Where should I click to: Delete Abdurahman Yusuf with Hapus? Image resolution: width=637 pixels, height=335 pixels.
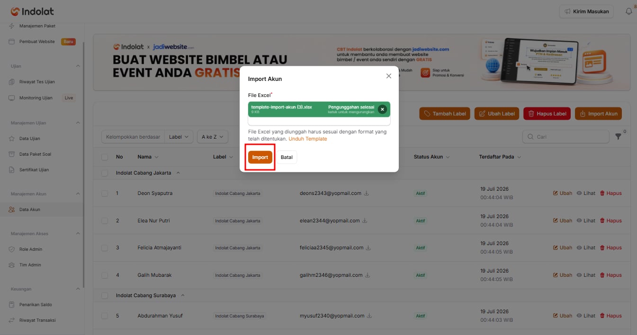[x=610, y=316]
